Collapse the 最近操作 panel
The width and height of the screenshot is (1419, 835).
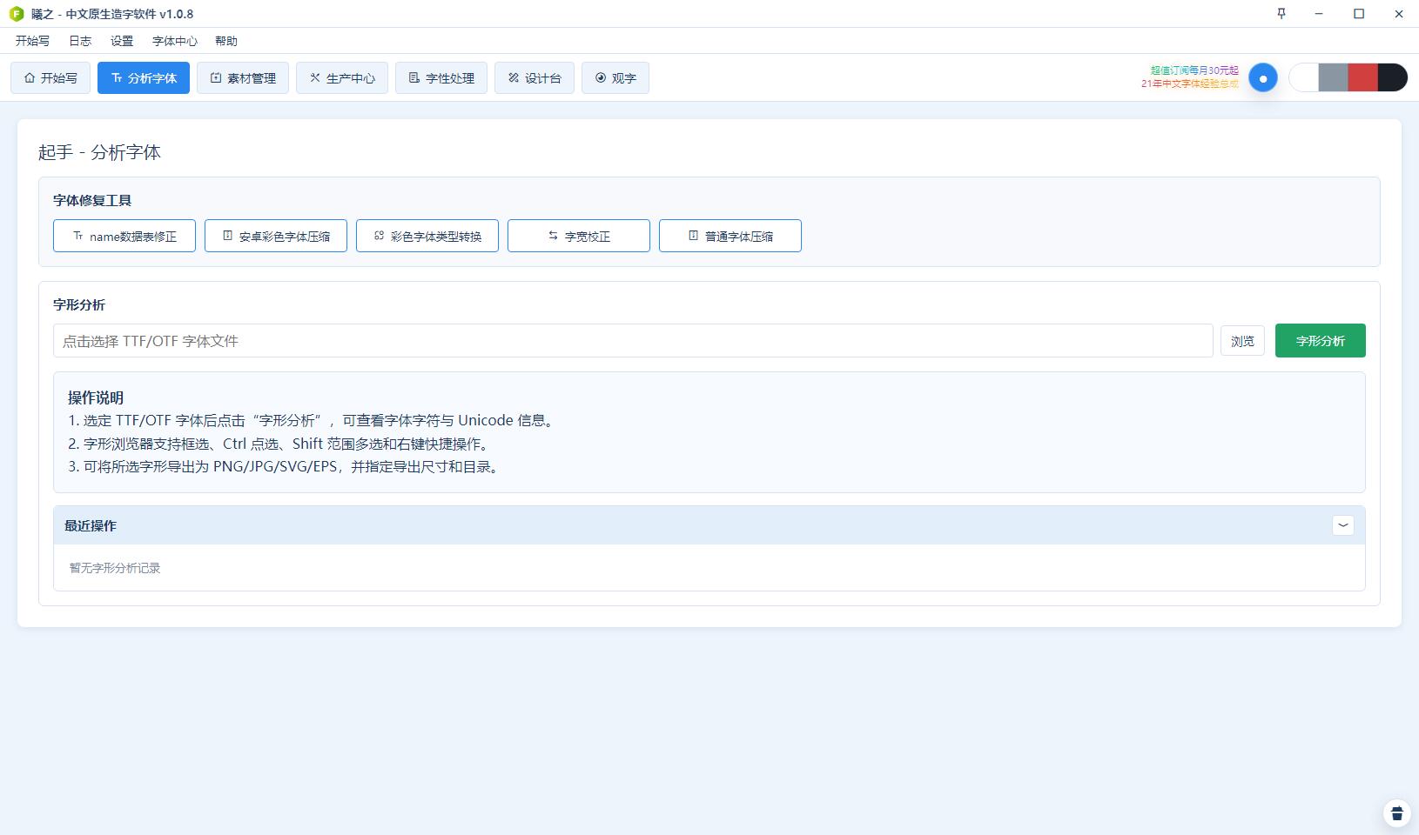point(1343,525)
